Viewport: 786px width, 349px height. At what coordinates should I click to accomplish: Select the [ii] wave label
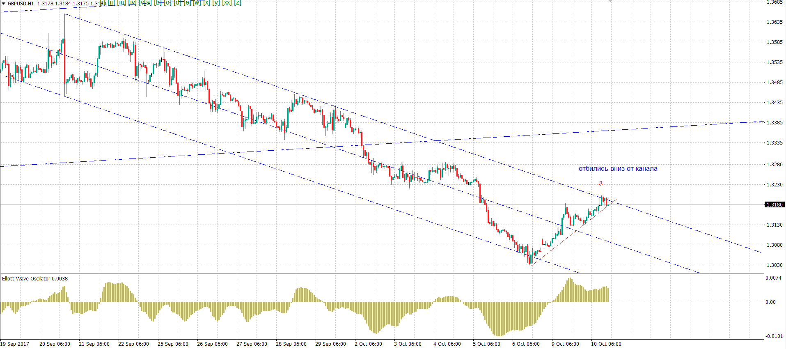tap(111, 3)
